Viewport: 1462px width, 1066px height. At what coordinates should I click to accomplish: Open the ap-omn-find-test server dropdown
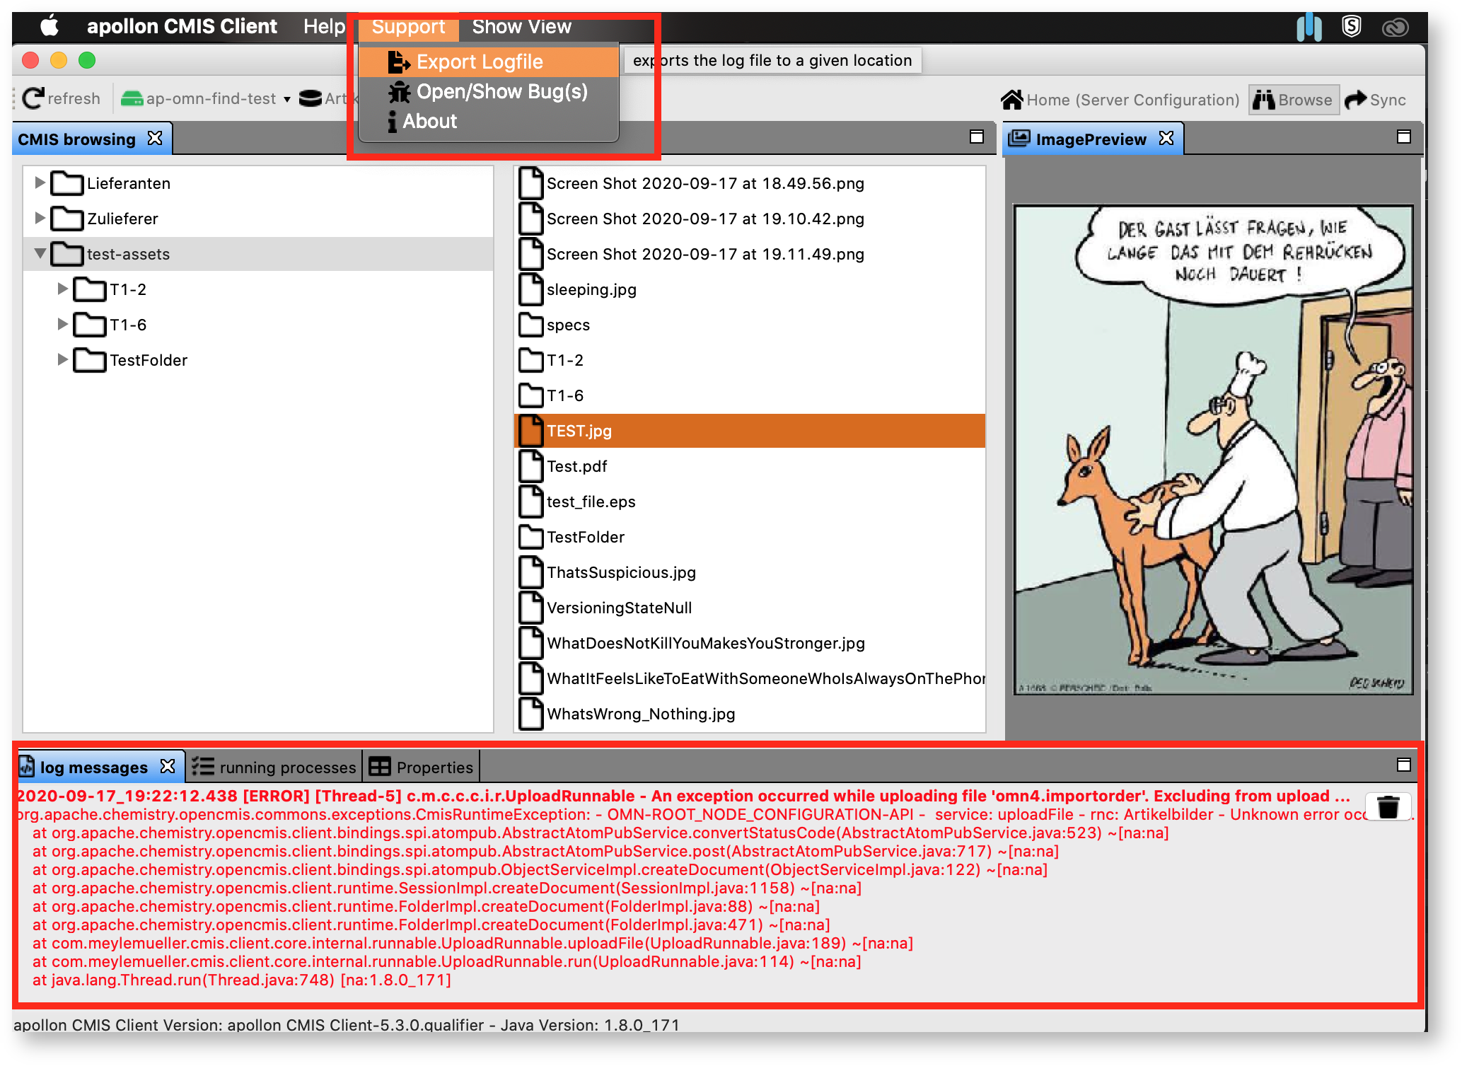pyautogui.click(x=287, y=100)
